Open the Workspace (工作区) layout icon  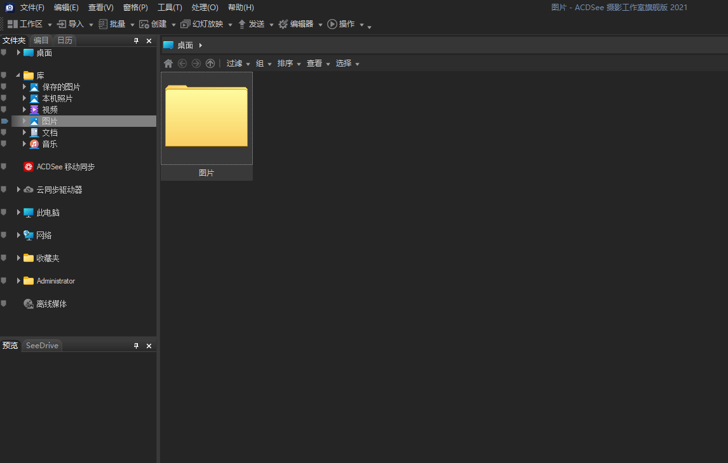[x=13, y=24]
